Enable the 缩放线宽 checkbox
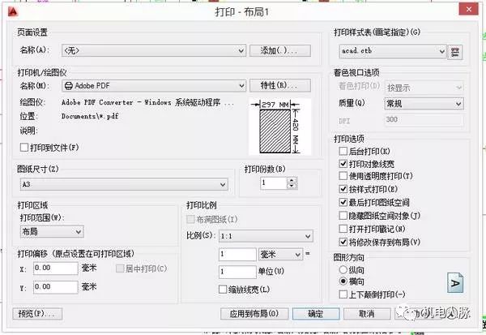Viewport: 486px width, 335px height. [224, 290]
